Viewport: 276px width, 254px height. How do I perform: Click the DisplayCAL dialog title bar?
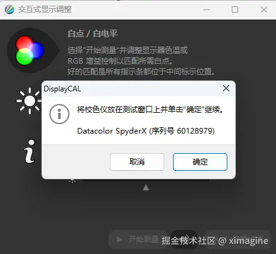coord(131,88)
